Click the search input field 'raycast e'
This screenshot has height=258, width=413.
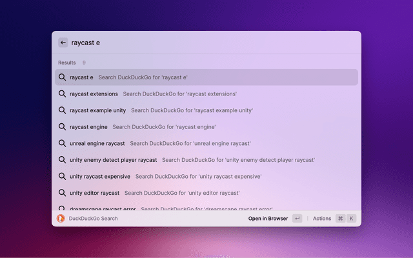click(194, 43)
